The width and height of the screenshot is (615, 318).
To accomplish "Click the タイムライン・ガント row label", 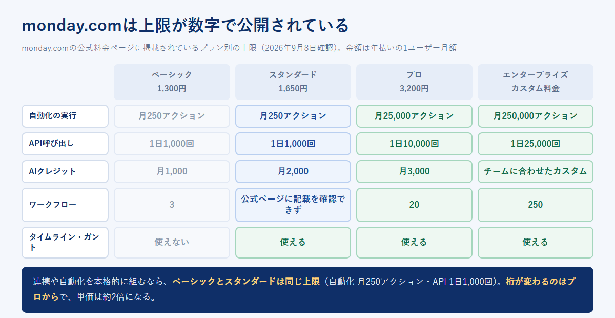I will pyautogui.click(x=65, y=242).
